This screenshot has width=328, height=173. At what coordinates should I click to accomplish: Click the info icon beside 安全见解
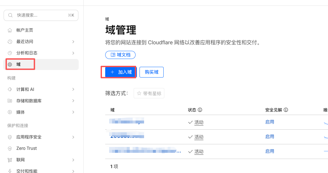pyautogui.click(x=286, y=110)
